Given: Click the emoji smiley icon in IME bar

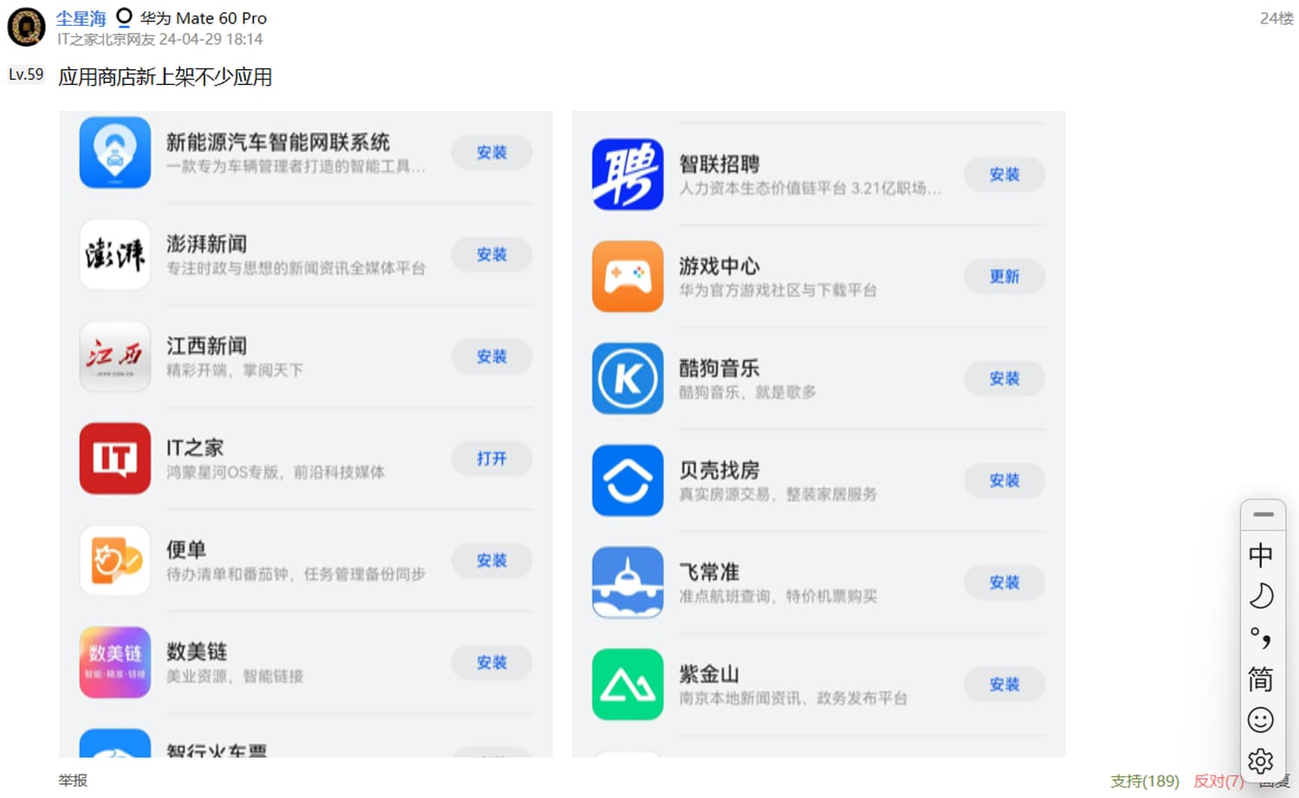Looking at the screenshot, I should (1261, 720).
